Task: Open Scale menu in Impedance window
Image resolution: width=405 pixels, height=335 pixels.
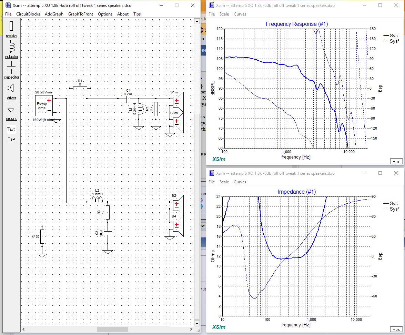Action: (224, 182)
